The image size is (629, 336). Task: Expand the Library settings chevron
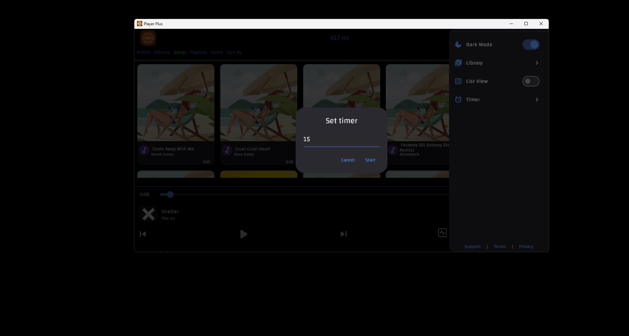(x=537, y=63)
